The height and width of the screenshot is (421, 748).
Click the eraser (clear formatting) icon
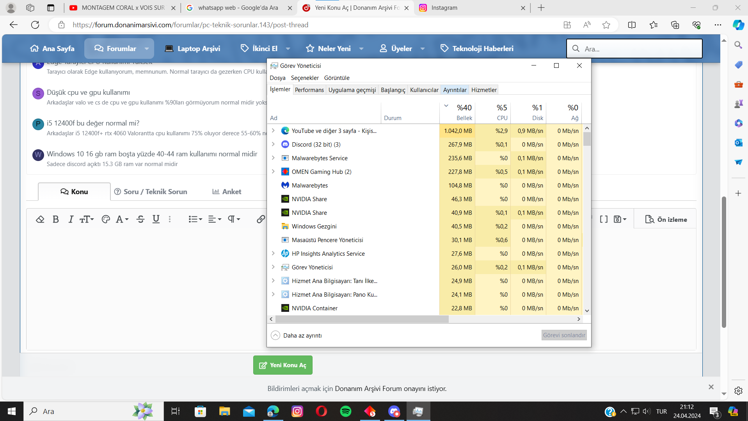(x=40, y=219)
